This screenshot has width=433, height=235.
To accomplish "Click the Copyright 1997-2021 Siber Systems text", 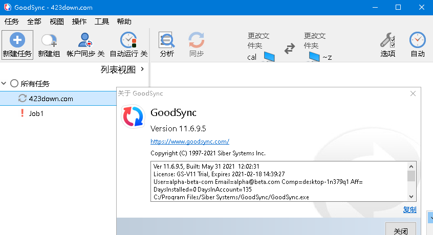I will pos(208,153).
